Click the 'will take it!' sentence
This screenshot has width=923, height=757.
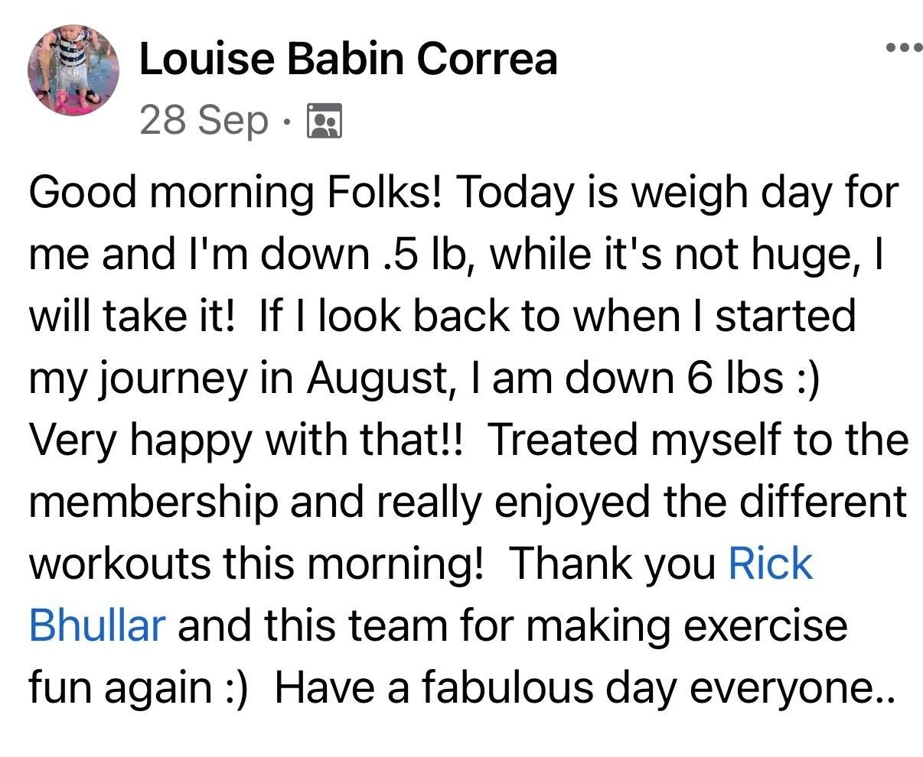[130, 316]
